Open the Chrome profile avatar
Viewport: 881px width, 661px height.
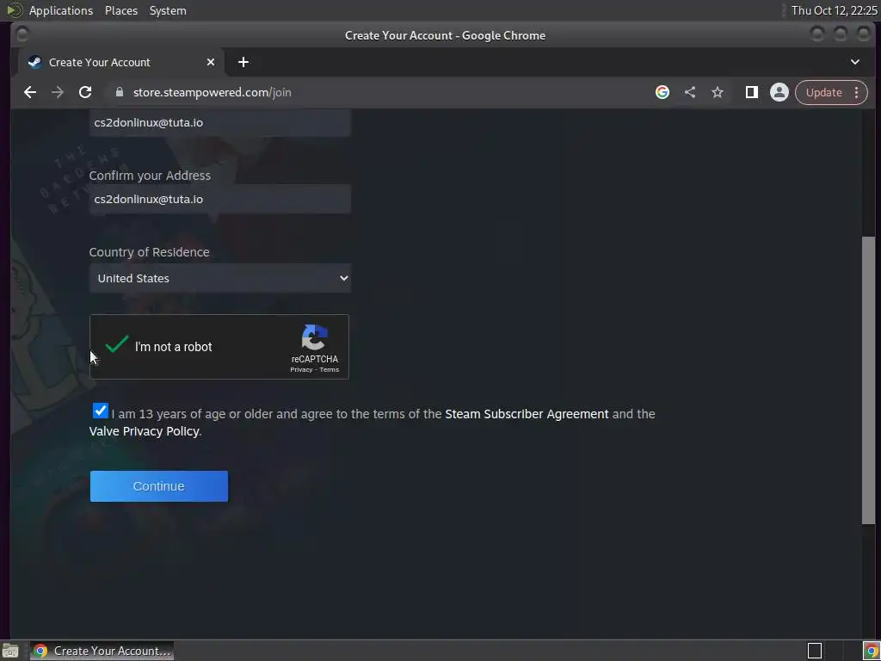(x=779, y=92)
